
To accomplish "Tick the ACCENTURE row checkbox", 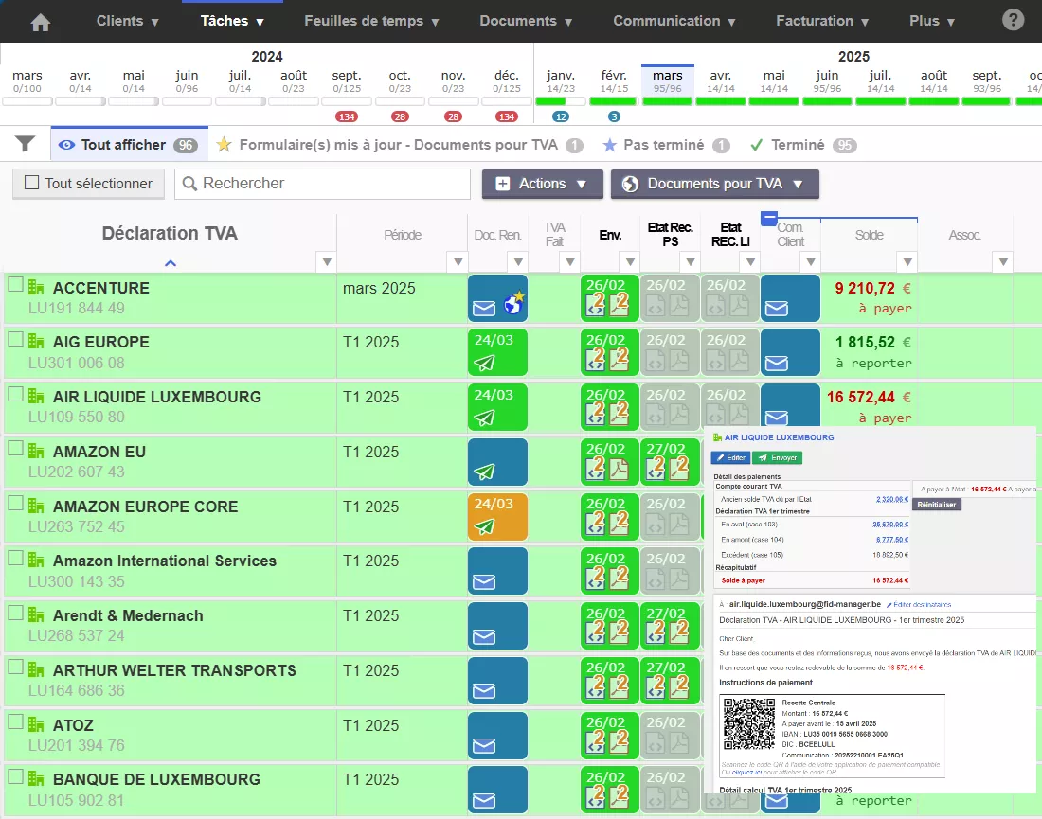I will [x=16, y=284].
